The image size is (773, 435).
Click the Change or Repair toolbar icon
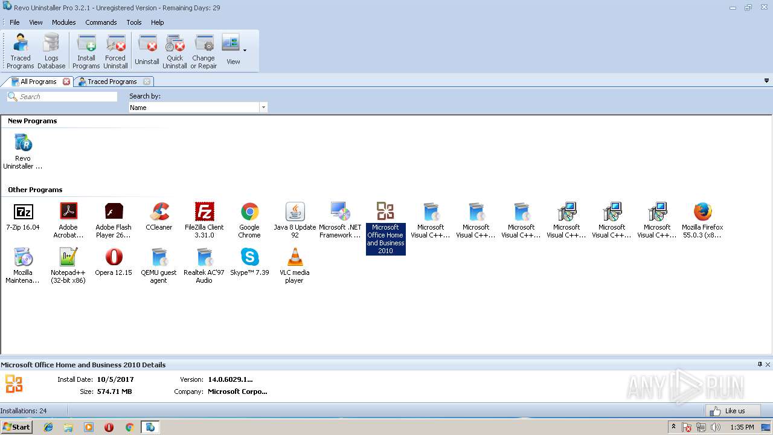pyautogui.click(x=204, y=51)
